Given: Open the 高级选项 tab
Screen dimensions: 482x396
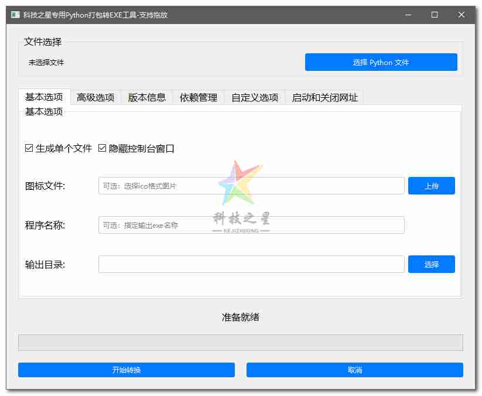Looking at the screenshot, I should pyautogui.click(x=95, y=97).
